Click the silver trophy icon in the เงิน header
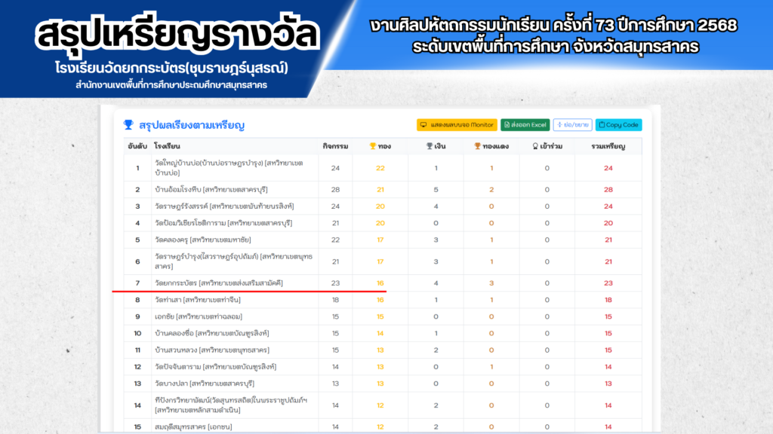Viewport: 773px width, 434px height. tap(430, 146)
